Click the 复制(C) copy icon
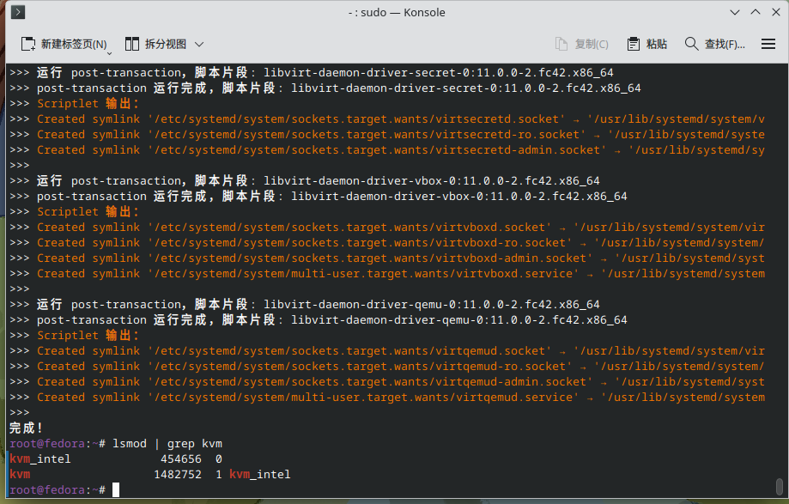Screen dimensions: 789x504 click(x=561, y=45)
